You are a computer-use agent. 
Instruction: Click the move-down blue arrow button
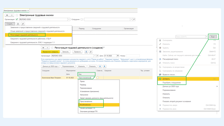[x=104, y=66]
